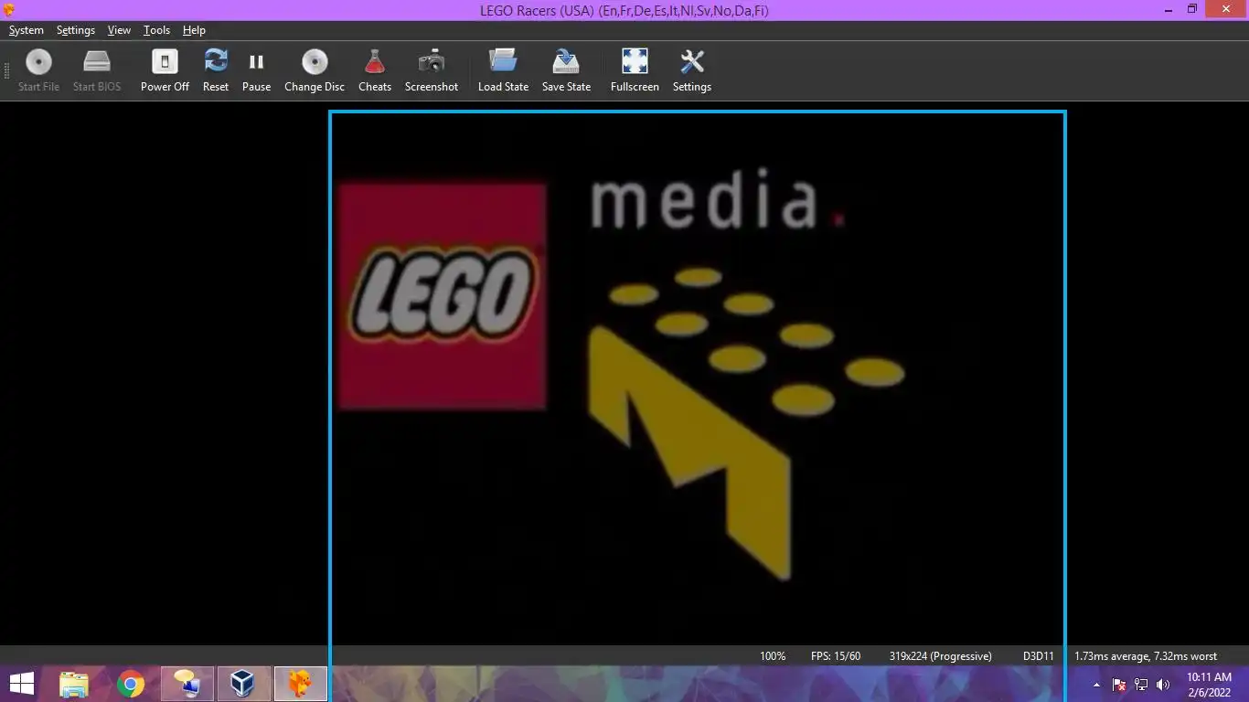Click Load State folder icon
This screenshot has width=1249, height=702.
[503, 70]
